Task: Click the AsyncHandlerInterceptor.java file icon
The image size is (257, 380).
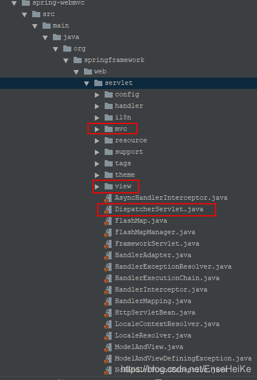Action: point(108,198)
